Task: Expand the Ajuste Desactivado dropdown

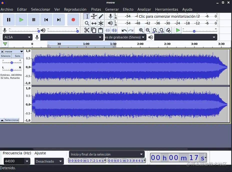Action: coord(49,161)
